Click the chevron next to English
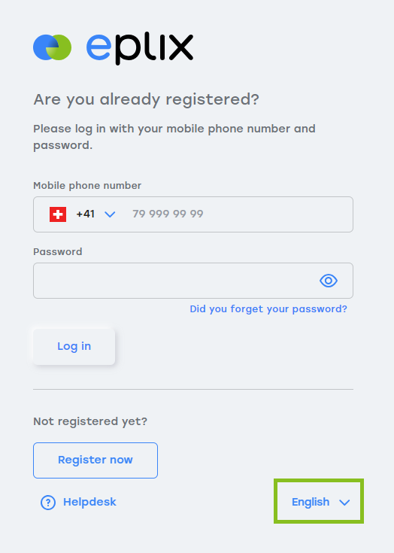 click(344, 503)
